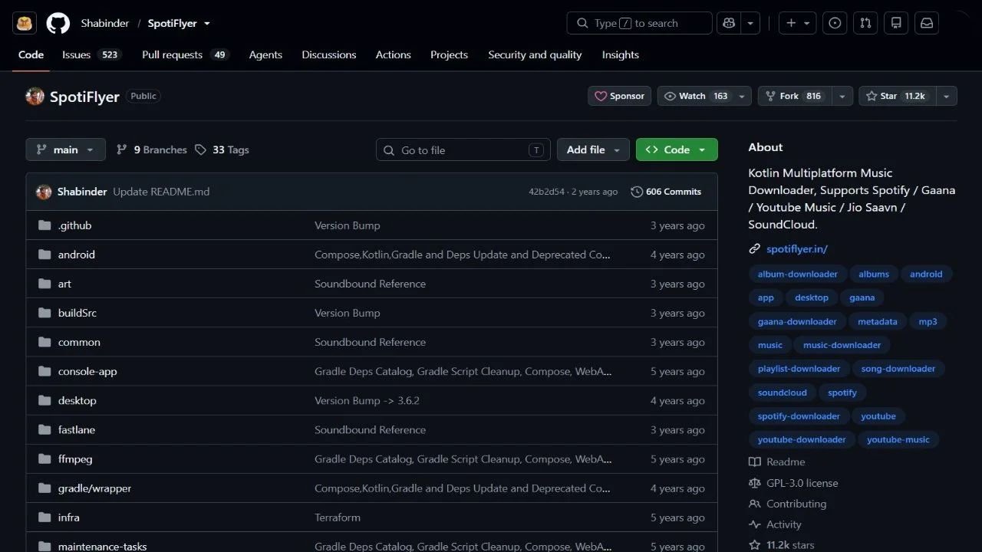Click the SpotiFlyer repository avatar
The height and width of the screenshot is (552, 982).
click(35, 97)
